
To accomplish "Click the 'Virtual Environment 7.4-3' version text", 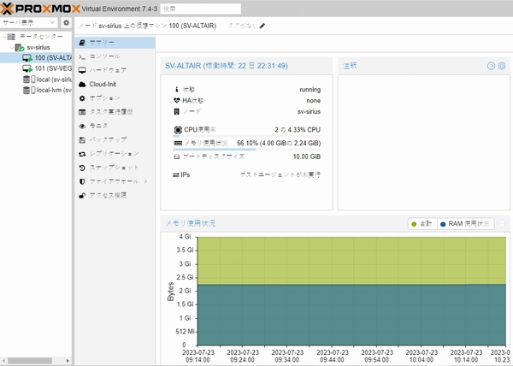I will (x=120, y=9).
